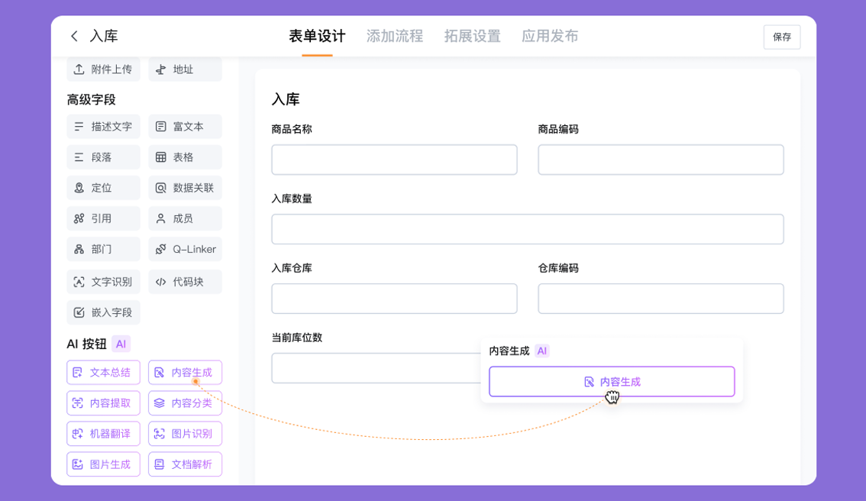Viewport: 866px width, 501px height.
Task: Add a 表格 table field
Action: click(x=185, y=157)
